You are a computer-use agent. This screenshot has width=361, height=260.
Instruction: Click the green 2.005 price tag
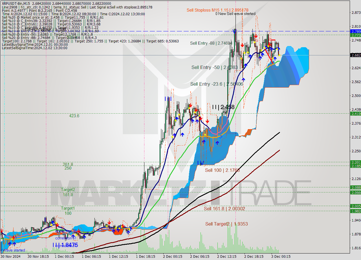(x=355, y=206)
